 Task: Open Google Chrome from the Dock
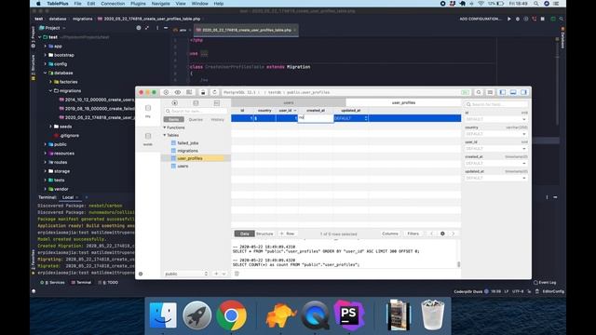[231, 315]
